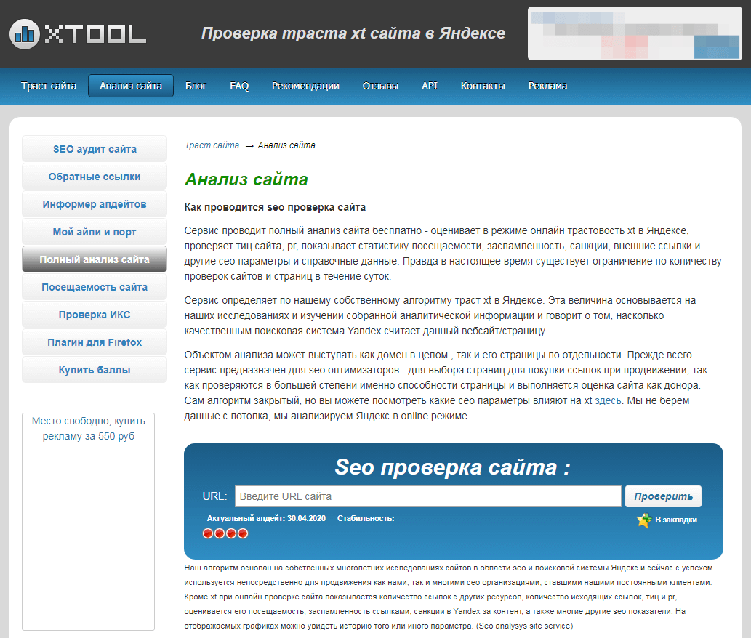This screenshot has height=638, width=751.
Task: Open the API menu item
Action: [429, 86]
